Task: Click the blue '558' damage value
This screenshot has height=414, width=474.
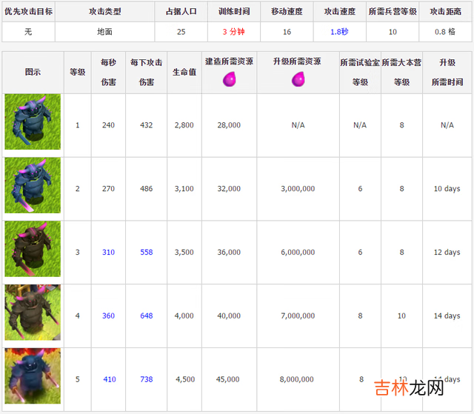Action: coord(147,252)
